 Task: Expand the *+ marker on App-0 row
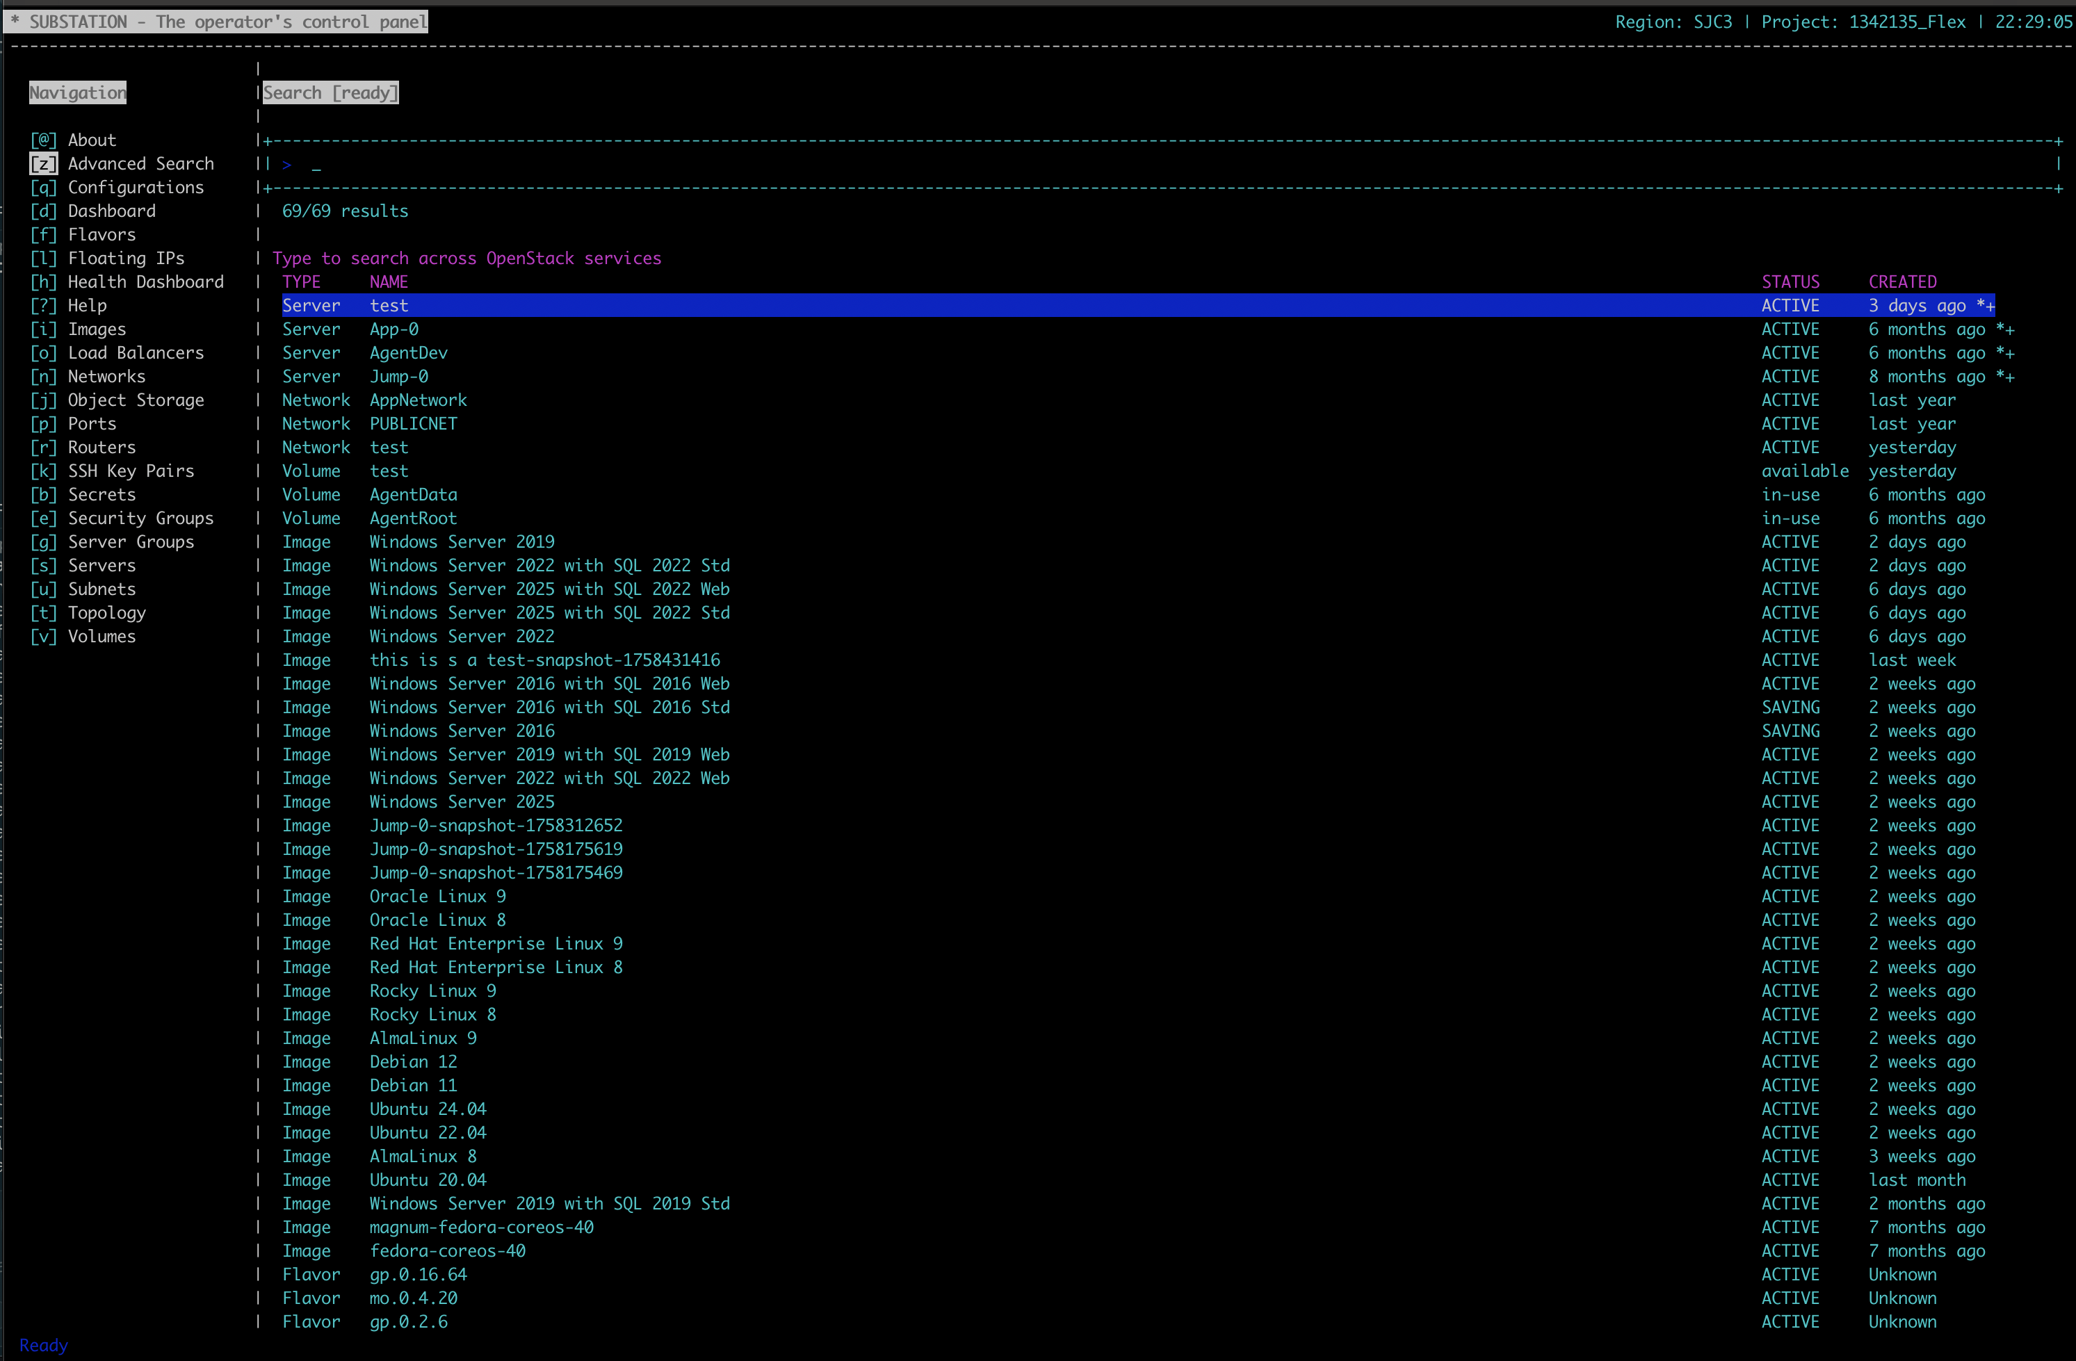tap(2004, 329)
